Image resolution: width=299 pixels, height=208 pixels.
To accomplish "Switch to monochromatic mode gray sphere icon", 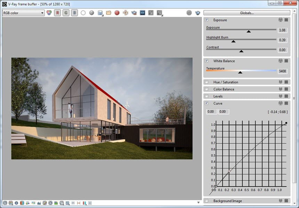I will [x=91, y=13].
